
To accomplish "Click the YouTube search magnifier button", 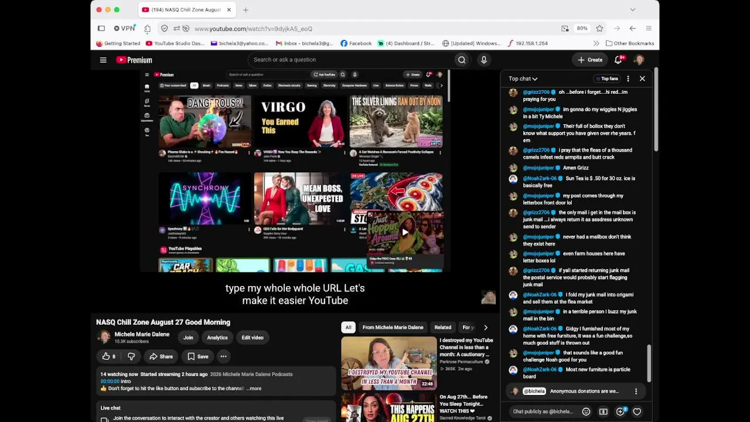I will (x=462, y=60).
